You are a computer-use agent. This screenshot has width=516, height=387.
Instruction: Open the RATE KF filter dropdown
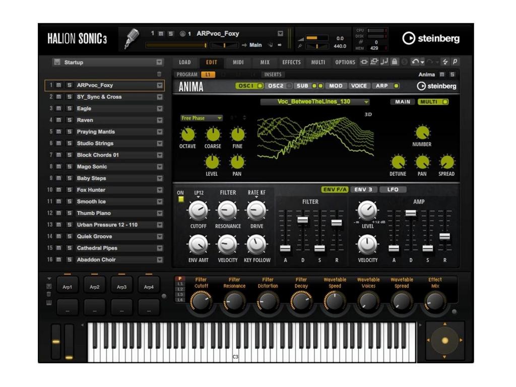pos(256,194)
